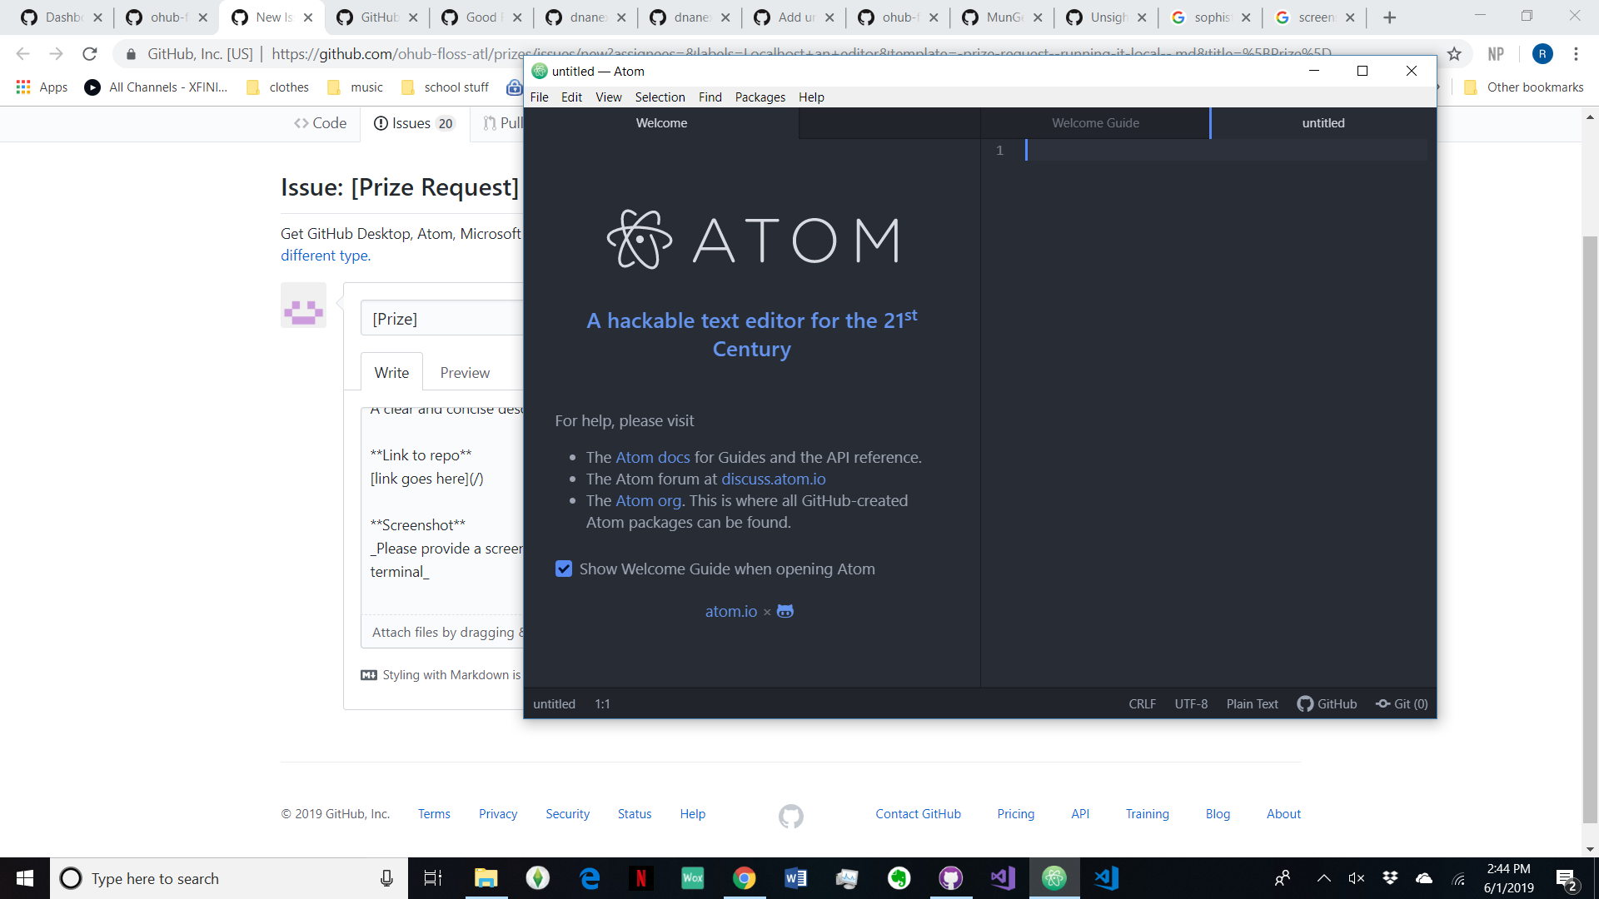This screenshot has height=899, width=1599.
Task: Open the Packages menu in Atom
Action: point(760,97)
